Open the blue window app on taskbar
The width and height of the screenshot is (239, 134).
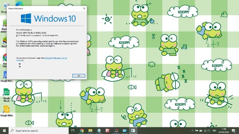(x=124, y=131)
